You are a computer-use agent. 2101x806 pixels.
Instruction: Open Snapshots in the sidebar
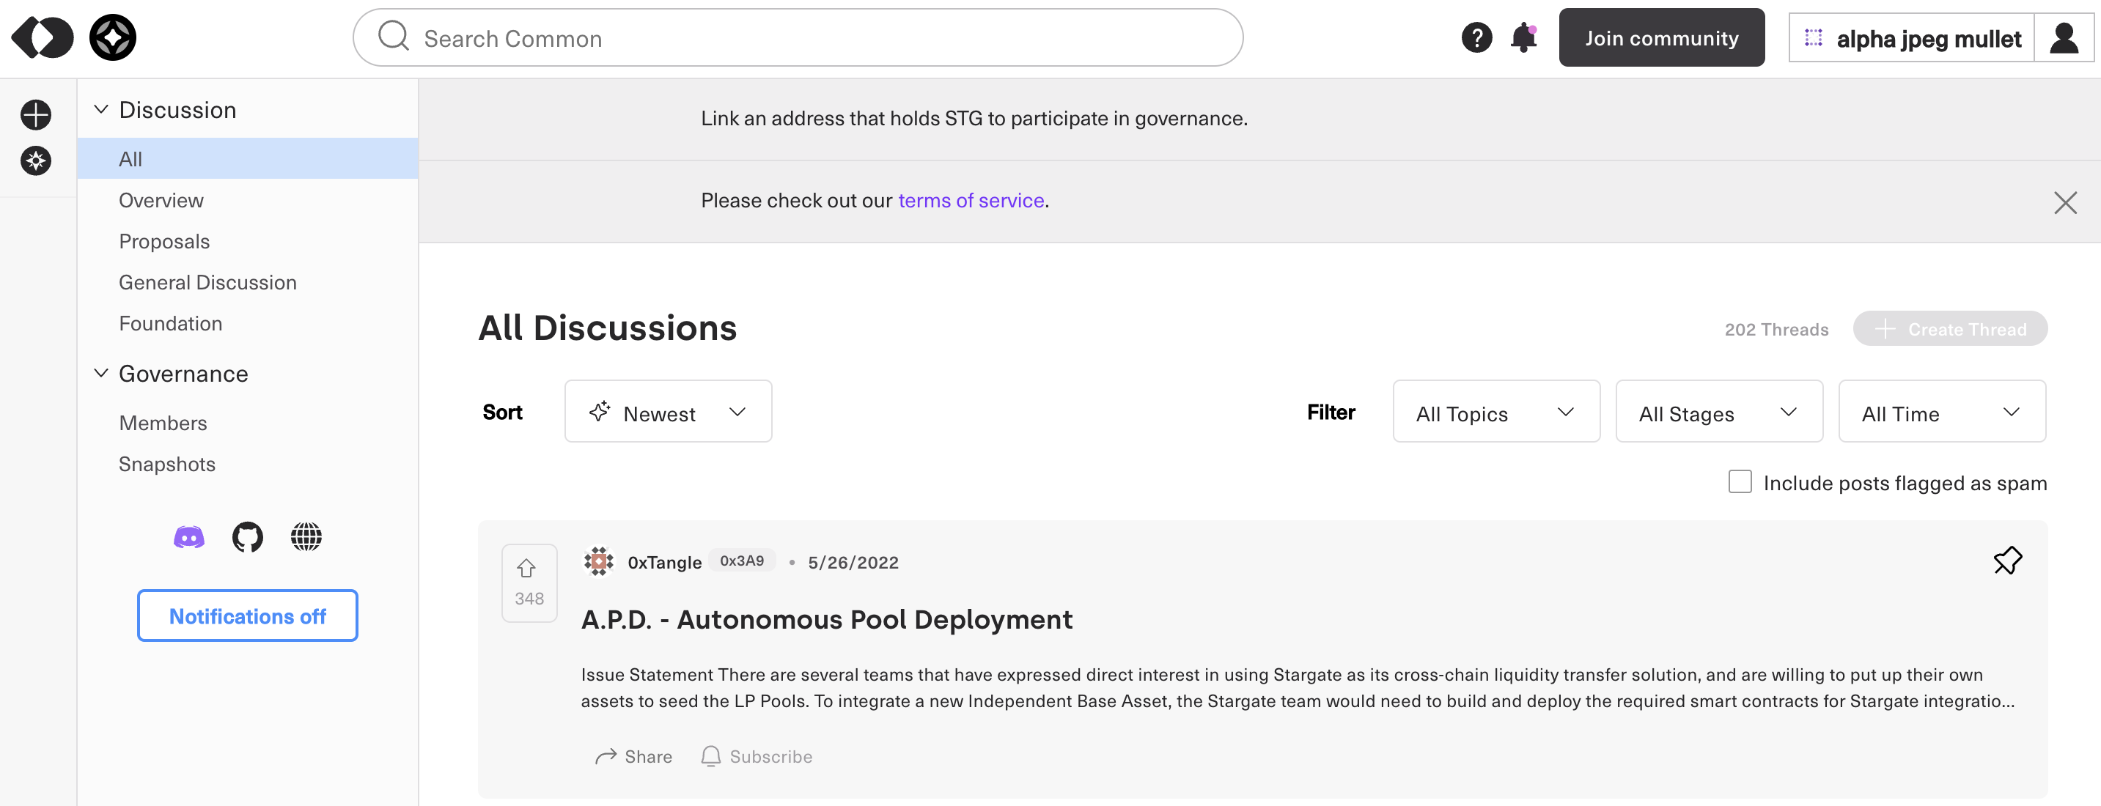coord(167,464)
